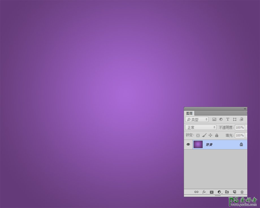Open the 正常 blend mode dropdown
The width and height of the screenshot is (260, 208).
click(x=201, y=127)
